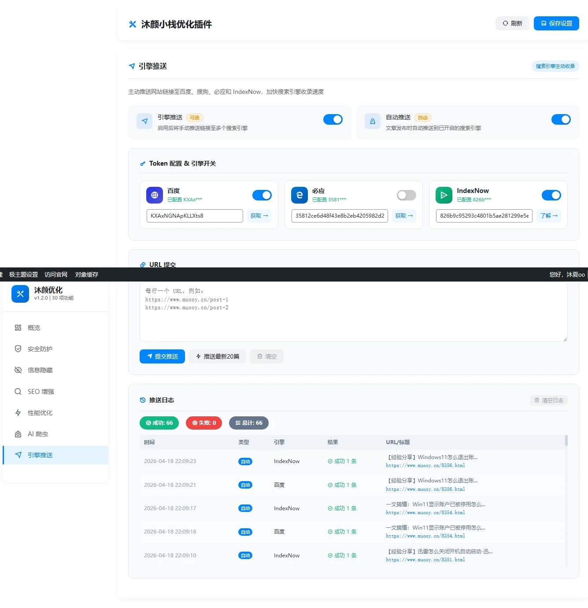The height and width of the screenshot is (608, 588).
Task: Click the 沐颜优化 plugin logo icon
Action: 20,294
